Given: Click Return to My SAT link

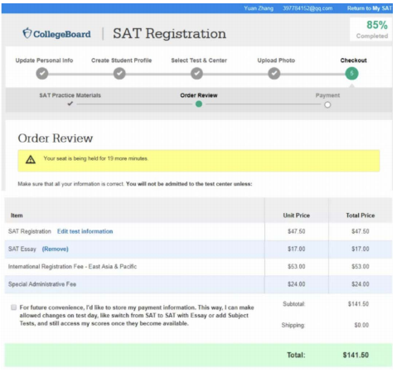Looking at the screenshot, I should [x=370, y=8].
